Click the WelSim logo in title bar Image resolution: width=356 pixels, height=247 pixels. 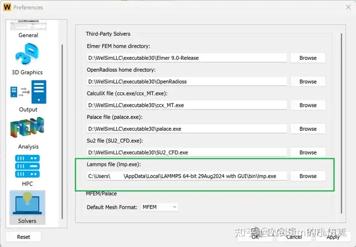point(7,7)
